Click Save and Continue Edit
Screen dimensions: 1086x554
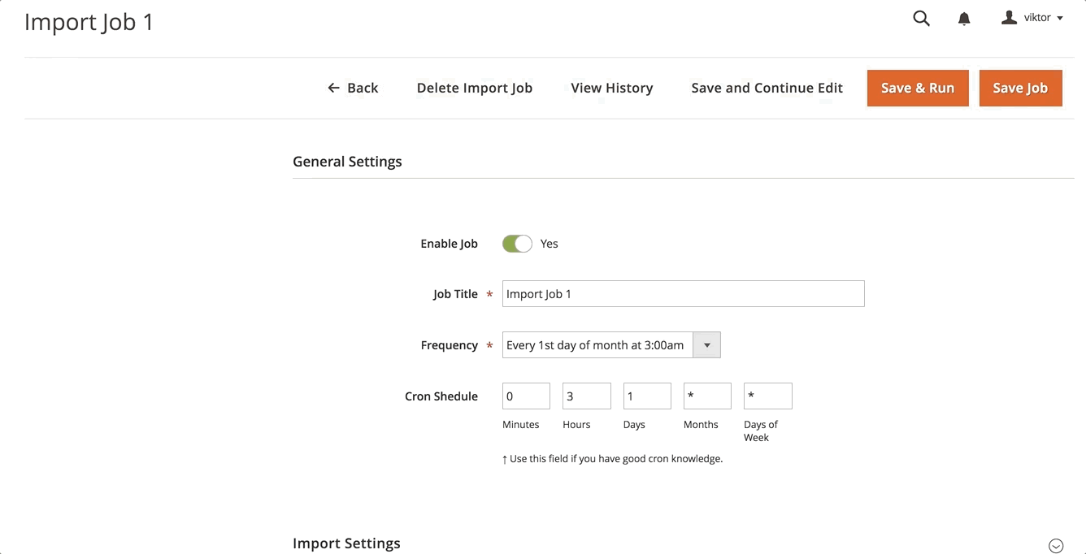(767, 88)
